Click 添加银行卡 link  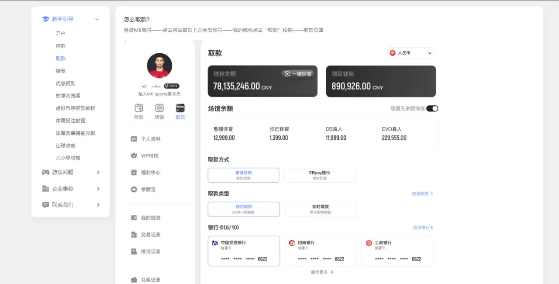click(x=423, y=228)
